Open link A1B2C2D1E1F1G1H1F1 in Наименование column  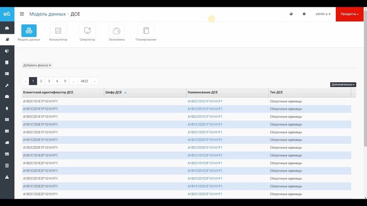tap(205, 117)
